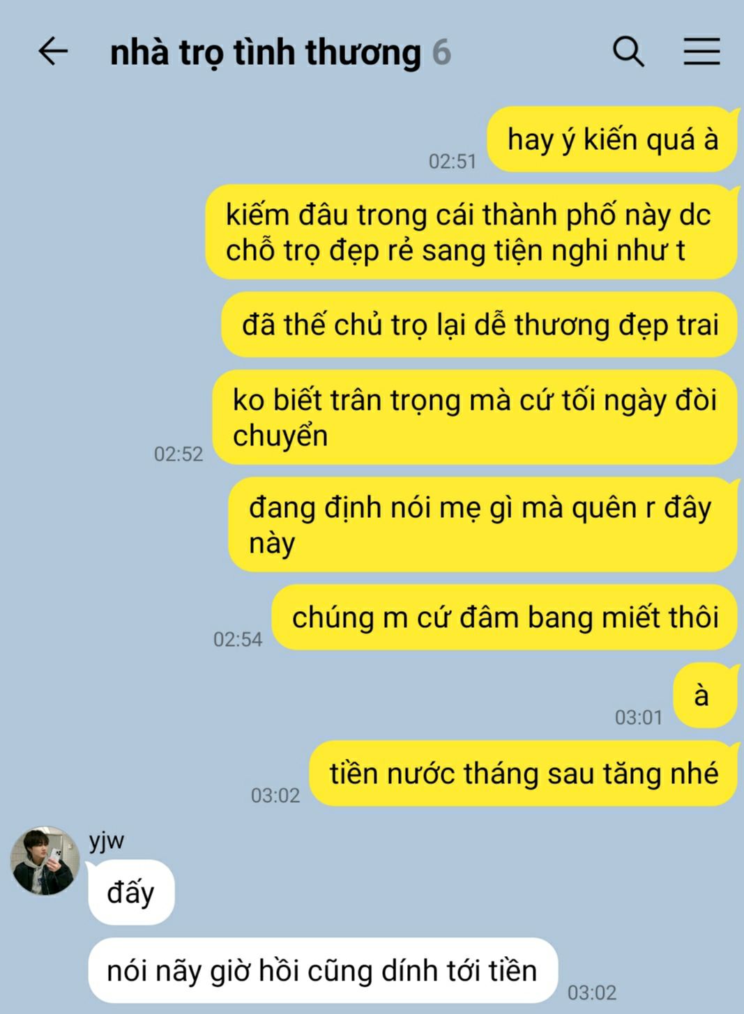Tap the 02:54 timestamp
This screenshot has height=1014, width=744.
[238, 640]
